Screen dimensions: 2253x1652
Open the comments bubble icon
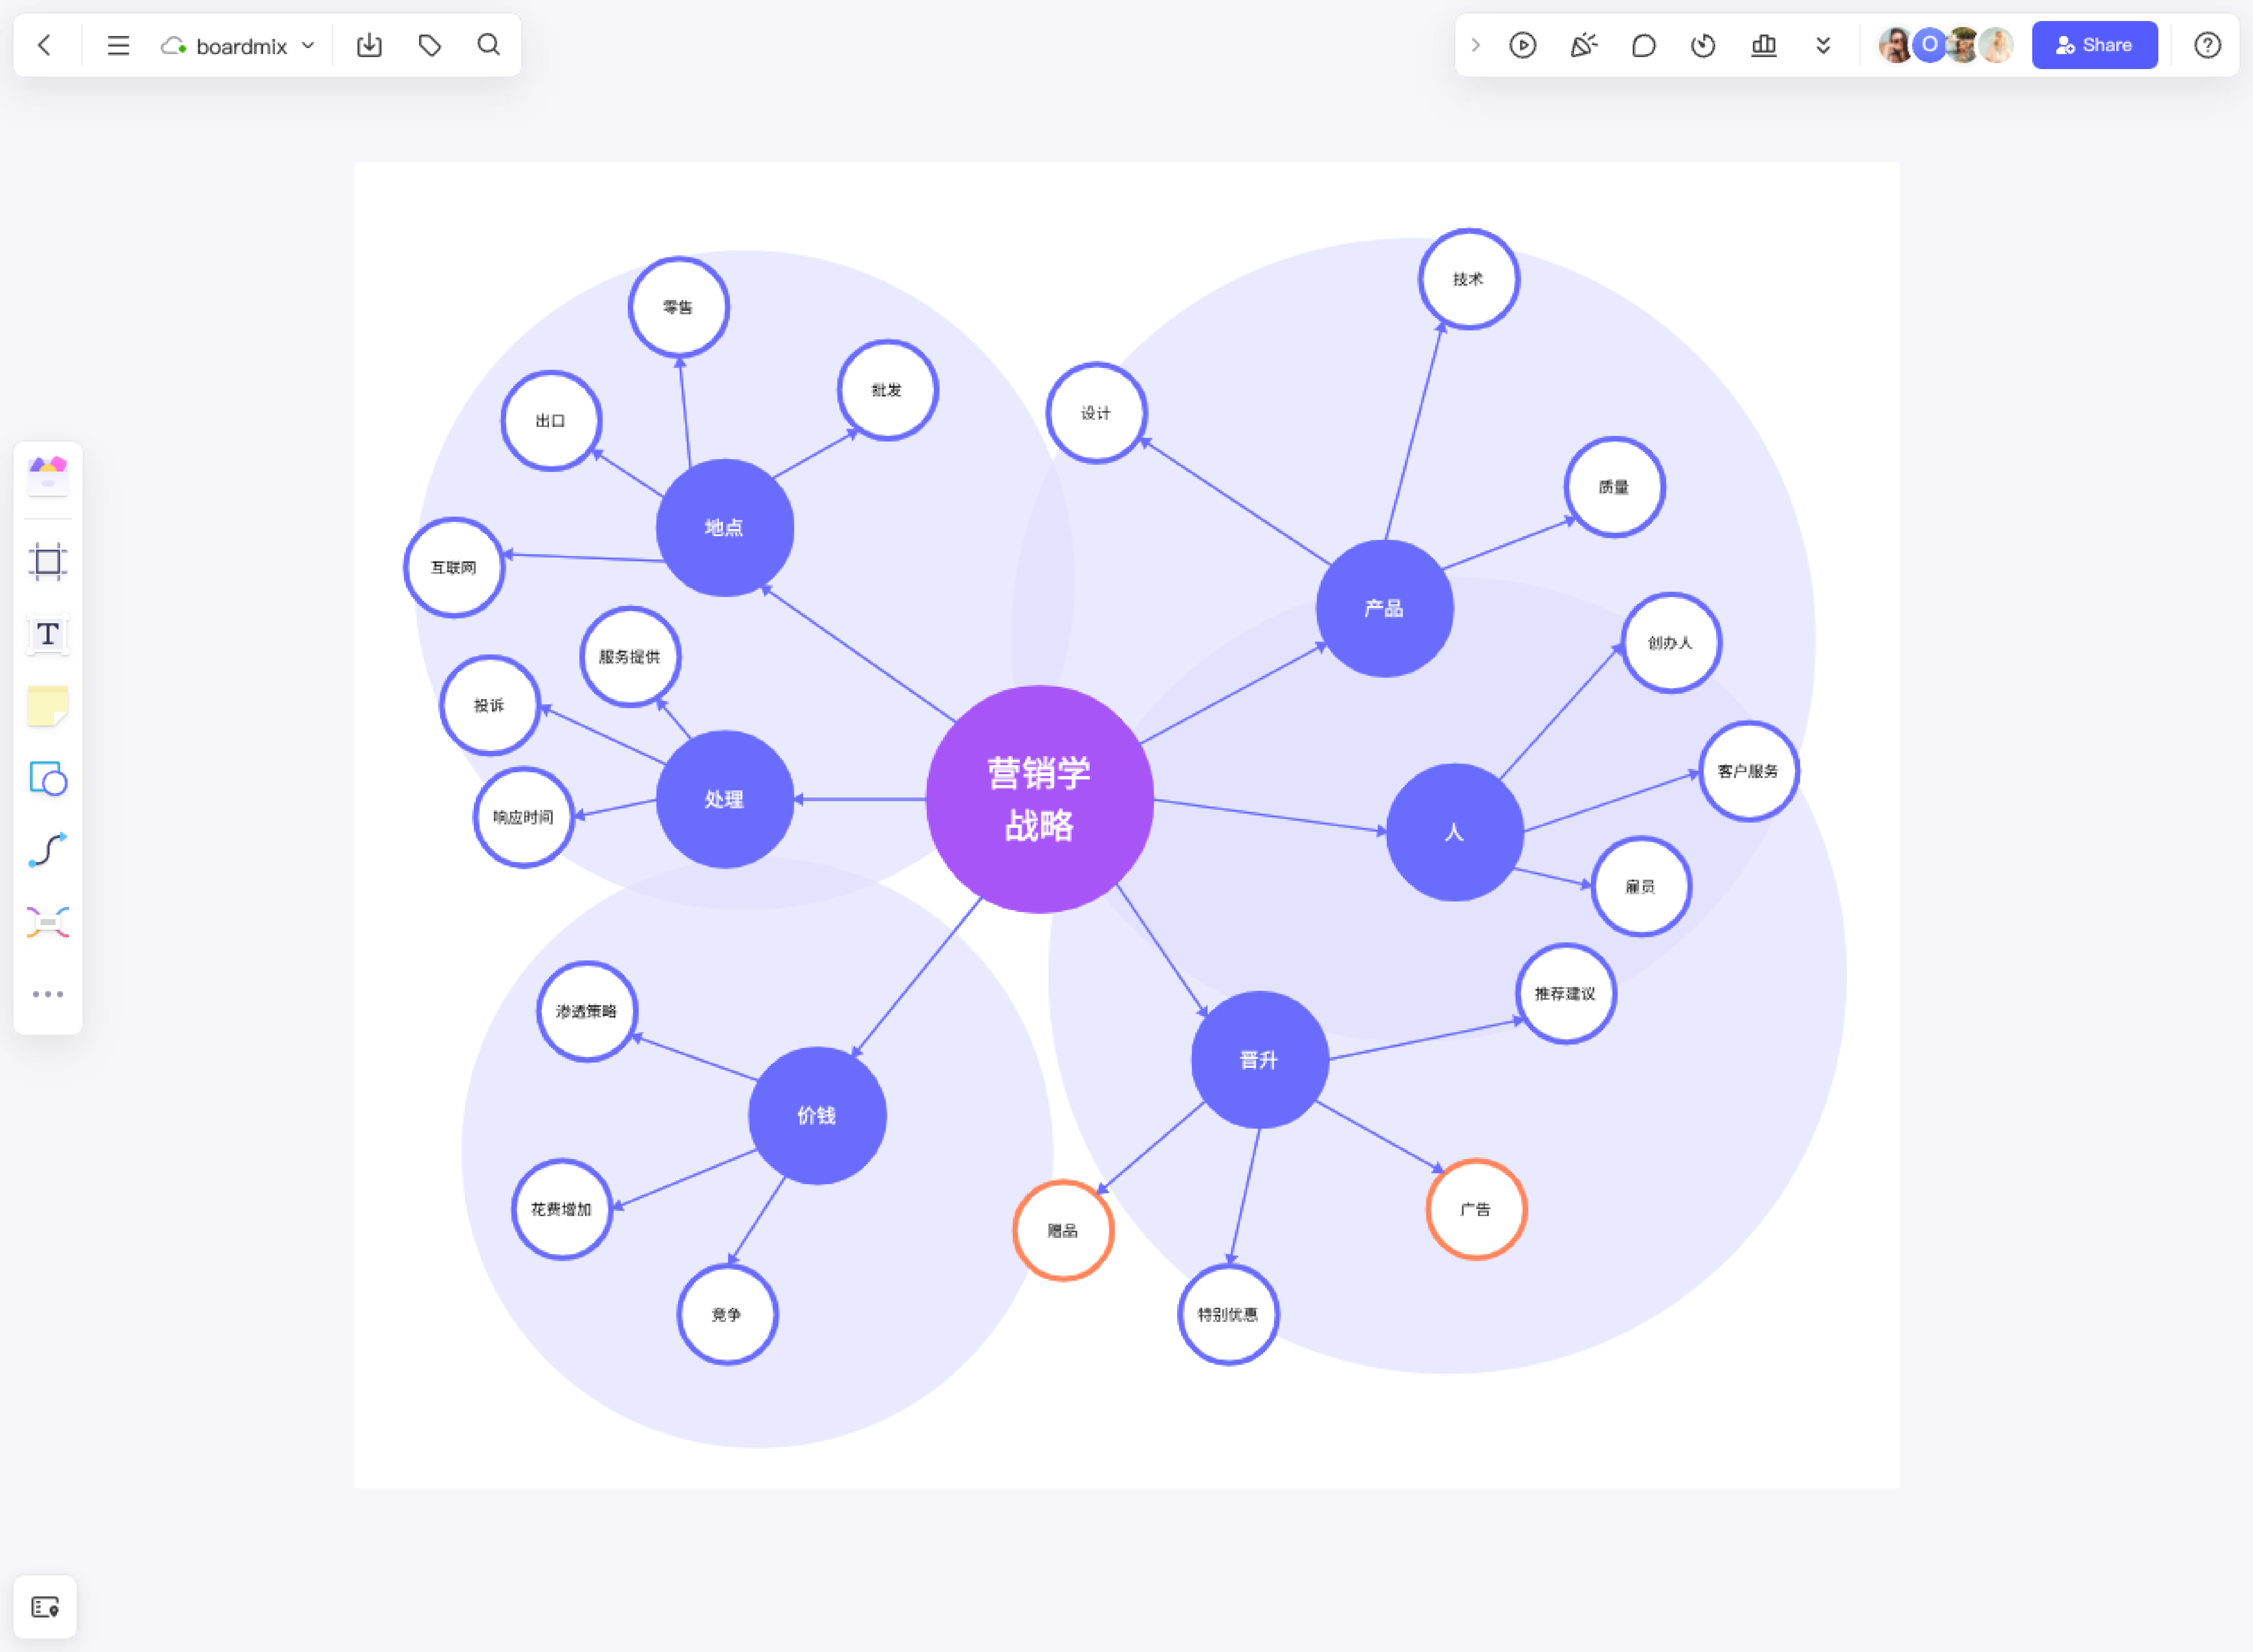(x=1643, y=45)
